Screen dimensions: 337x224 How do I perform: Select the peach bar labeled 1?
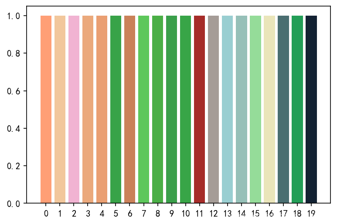[x=60, y=109]
